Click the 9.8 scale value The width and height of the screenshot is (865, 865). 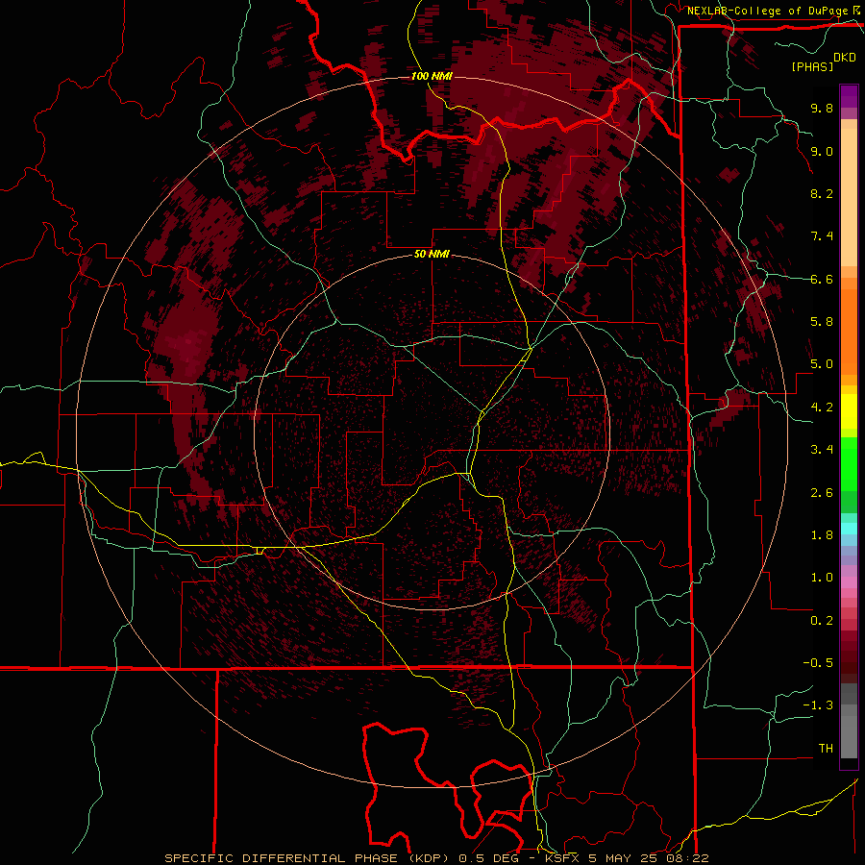pos(822,108)
